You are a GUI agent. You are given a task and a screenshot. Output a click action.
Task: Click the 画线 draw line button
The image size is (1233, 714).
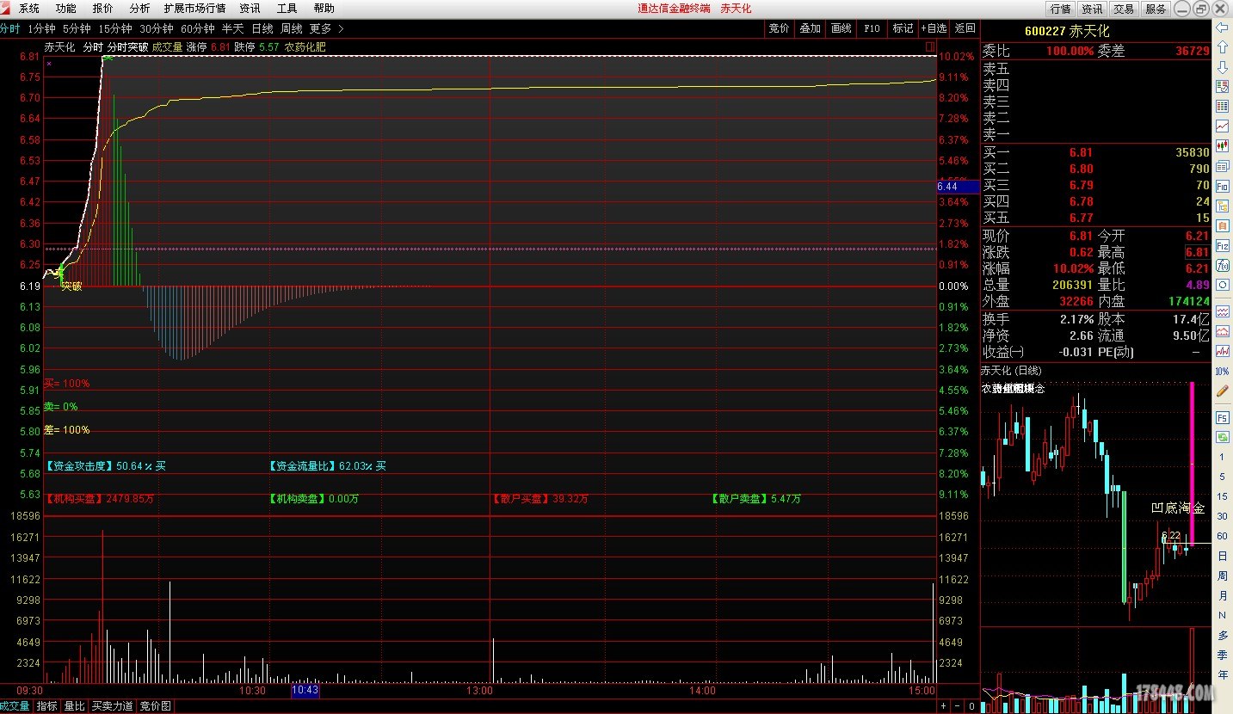(841, 28)
